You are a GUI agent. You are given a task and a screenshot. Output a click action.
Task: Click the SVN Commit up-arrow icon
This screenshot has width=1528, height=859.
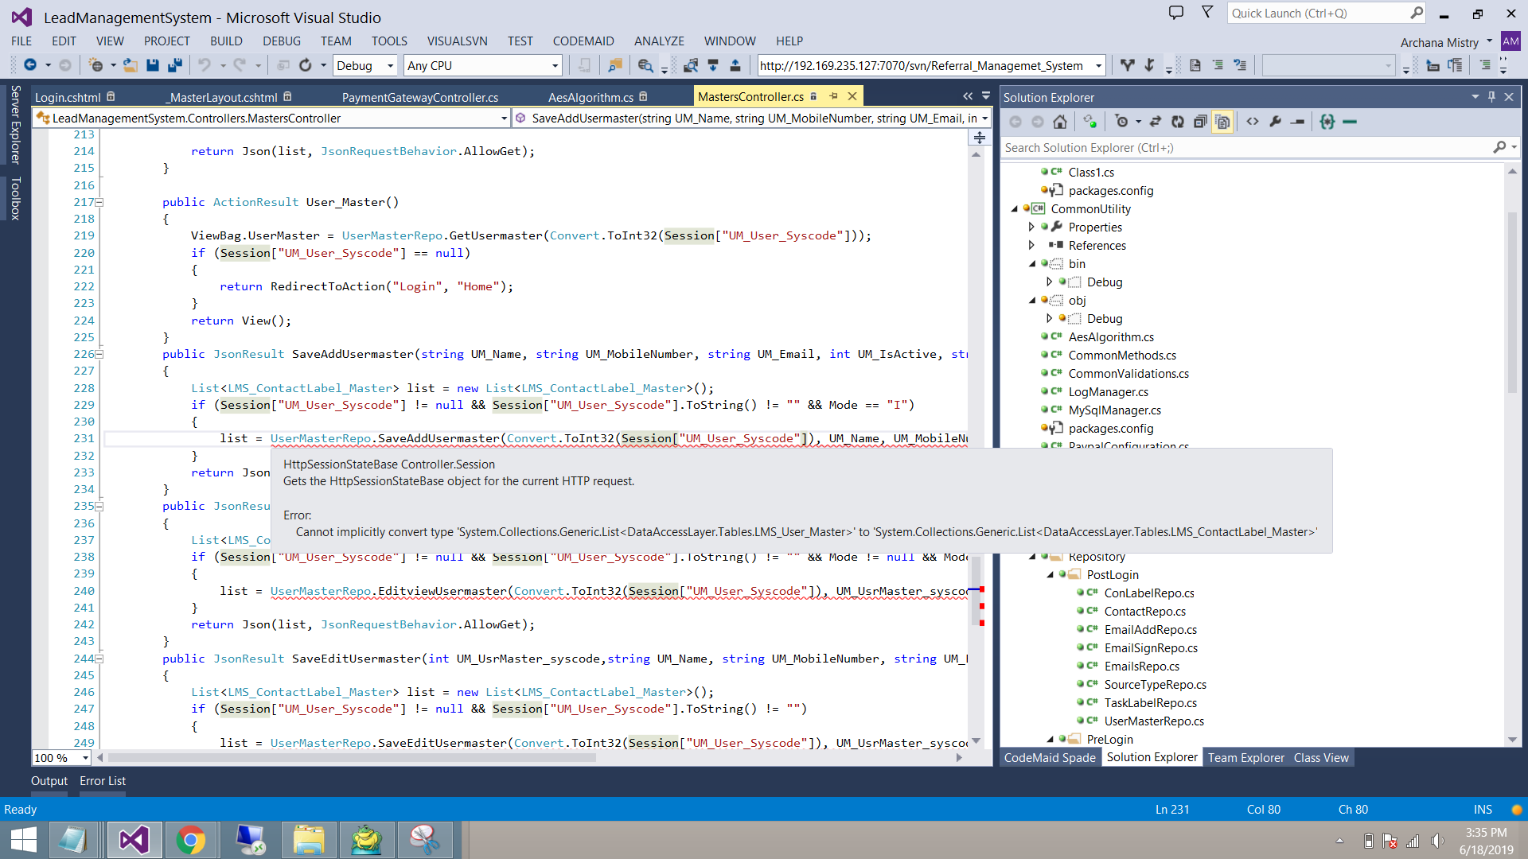[735, 65]
